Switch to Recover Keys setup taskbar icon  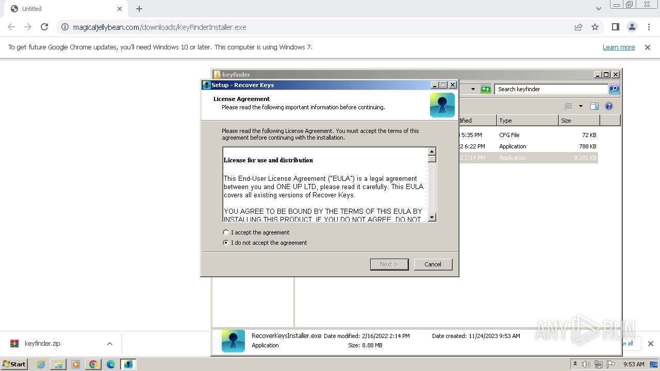point(128,364)
